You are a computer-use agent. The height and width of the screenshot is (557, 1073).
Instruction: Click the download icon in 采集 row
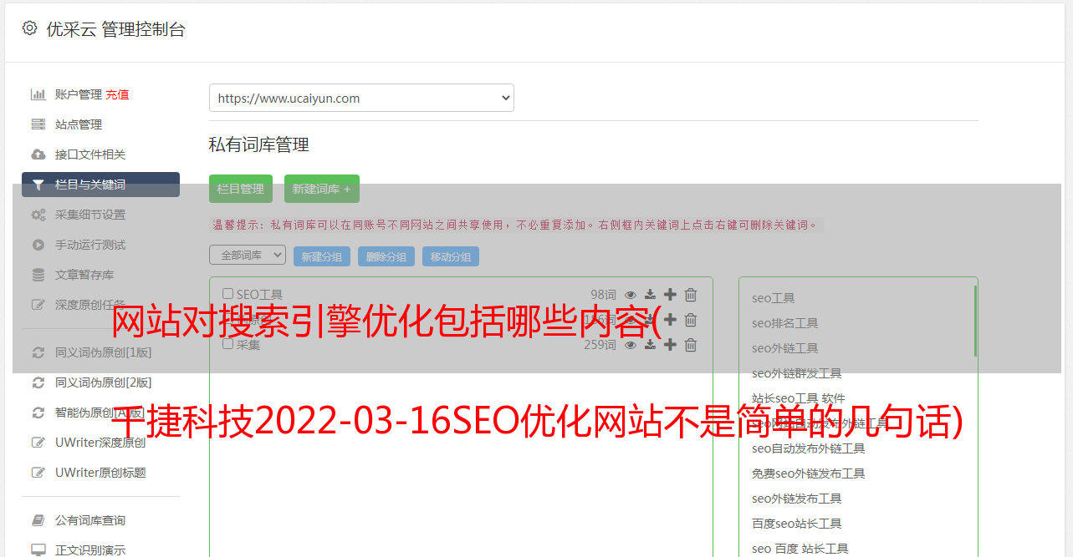[x=650, y=345]
